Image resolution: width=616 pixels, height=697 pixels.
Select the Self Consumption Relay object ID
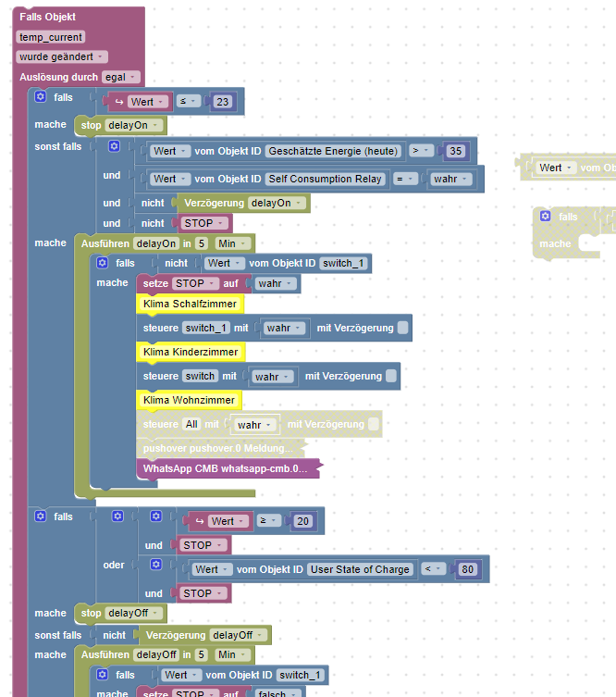(325, 179)
